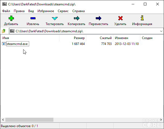Sort by Имя column header

30,38
